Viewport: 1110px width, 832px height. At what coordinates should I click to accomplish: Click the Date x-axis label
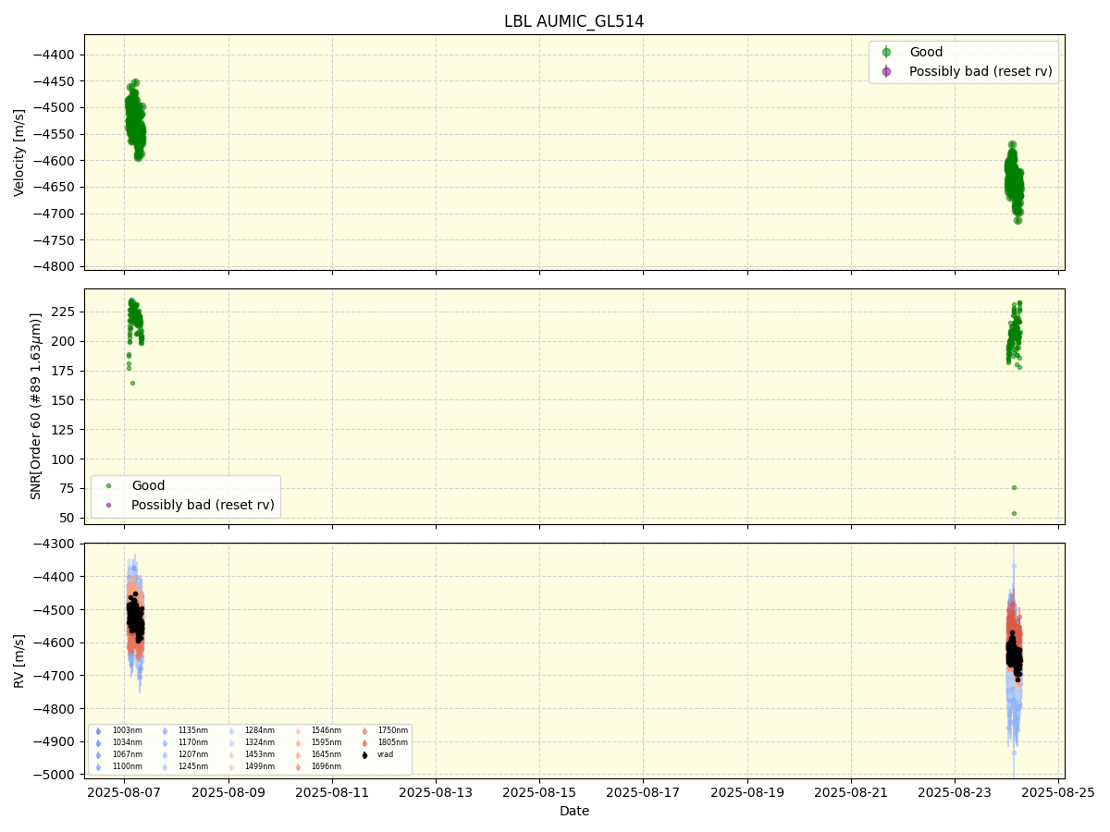click(573, 811)
